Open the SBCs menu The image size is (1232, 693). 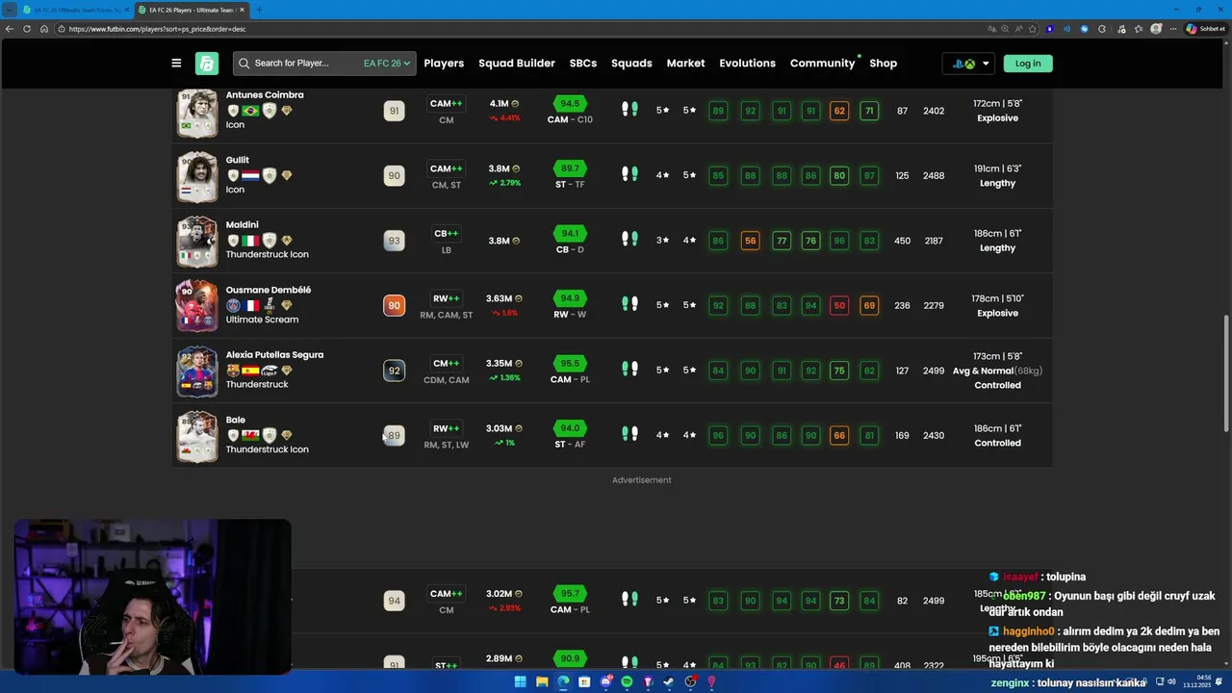point(583,64)
